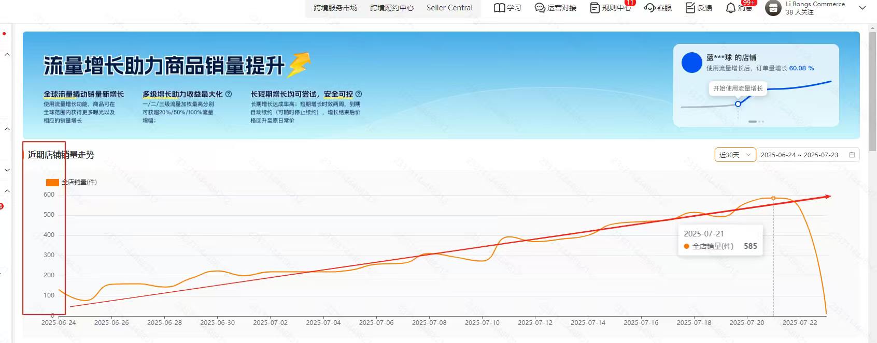Click the 2025-06-24 ~ 2025-07-23 date field
Viewport: 877px width, 343px height.
[x=808, y=155]
